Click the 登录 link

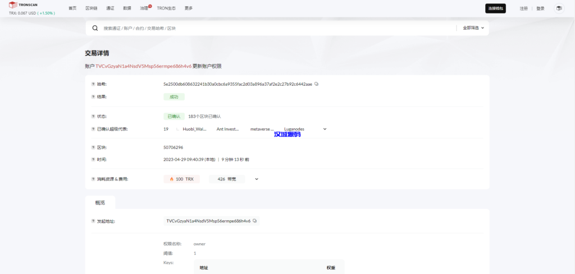541,8
